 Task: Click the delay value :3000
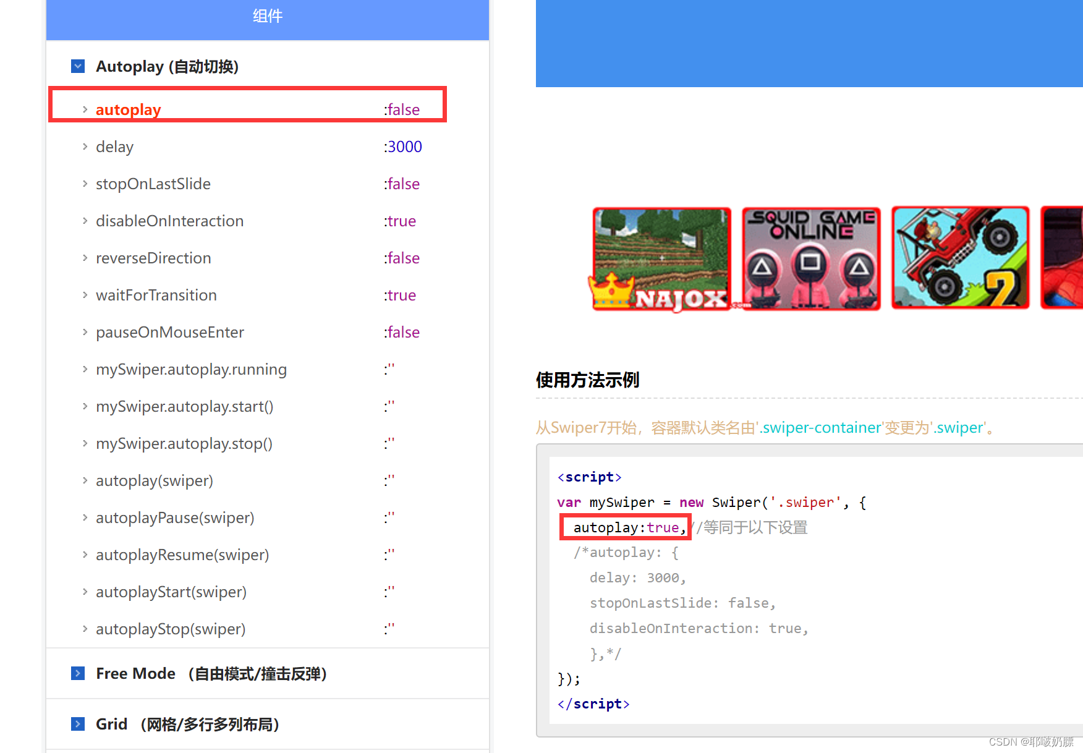click(403, 147)
